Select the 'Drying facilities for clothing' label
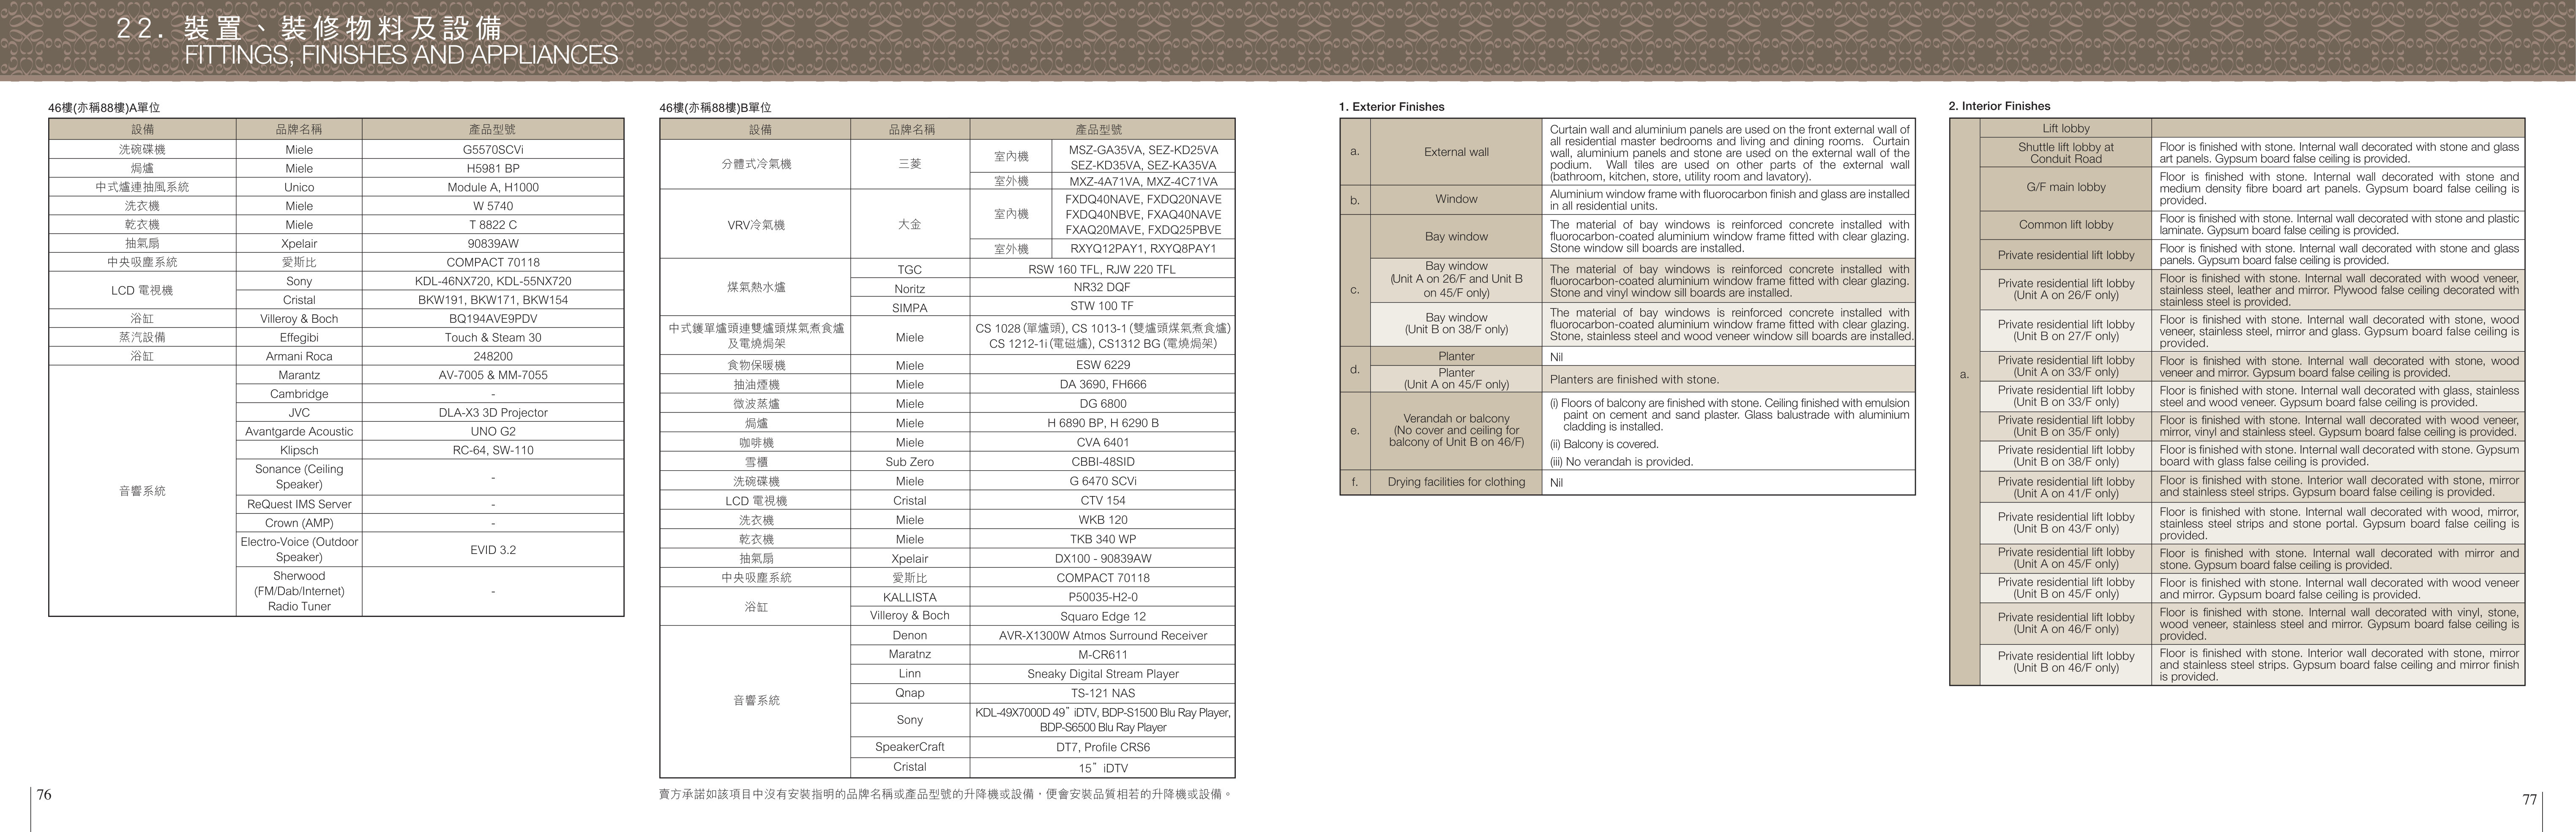The width and height of the screenshot is (2576, 832). coord(1456,482)
